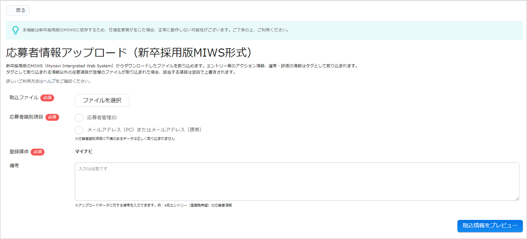Click the 必須 badge next to 取込ファイル
Image resolution: width=527 pixels, height=239 pixels.
point(47,98)
